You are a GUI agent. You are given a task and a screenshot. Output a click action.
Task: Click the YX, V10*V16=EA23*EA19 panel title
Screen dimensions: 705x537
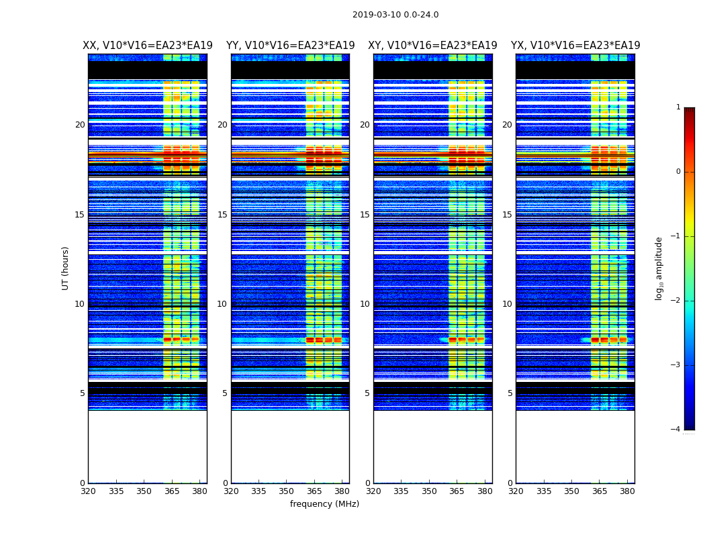pyautogui.click(x=575, y=46)
